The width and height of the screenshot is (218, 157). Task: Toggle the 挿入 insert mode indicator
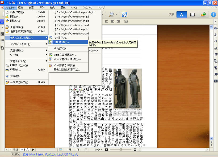[x=17, y=154]
